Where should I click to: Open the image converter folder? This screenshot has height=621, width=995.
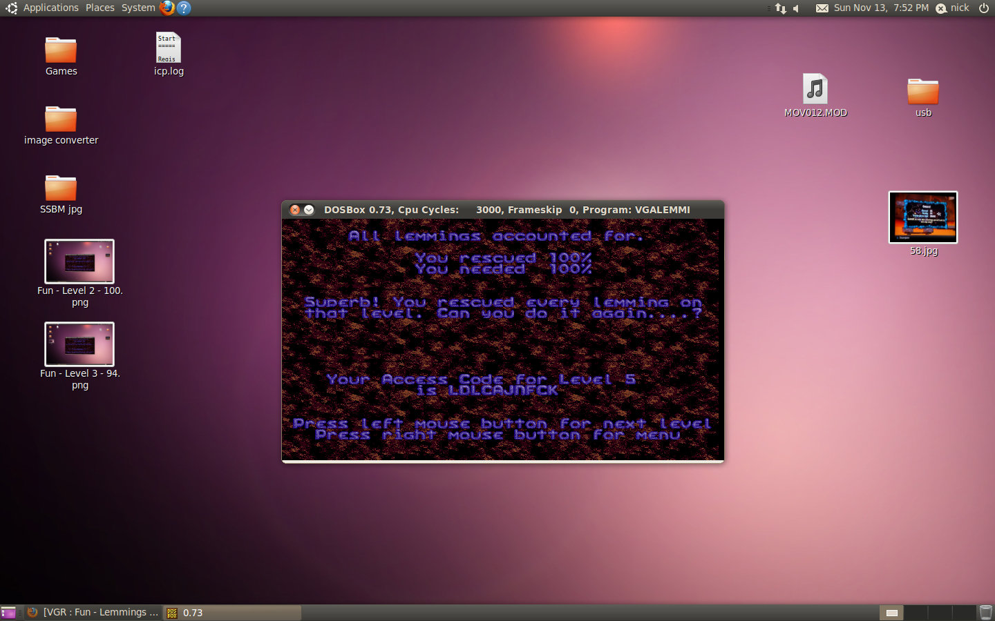coord(61,120)
